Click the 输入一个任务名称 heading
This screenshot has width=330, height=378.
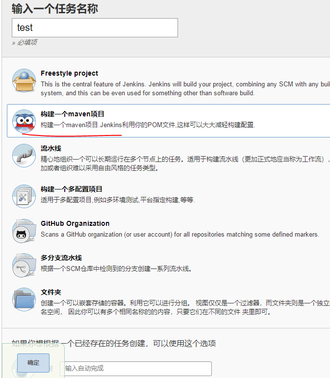pos(55,9)
